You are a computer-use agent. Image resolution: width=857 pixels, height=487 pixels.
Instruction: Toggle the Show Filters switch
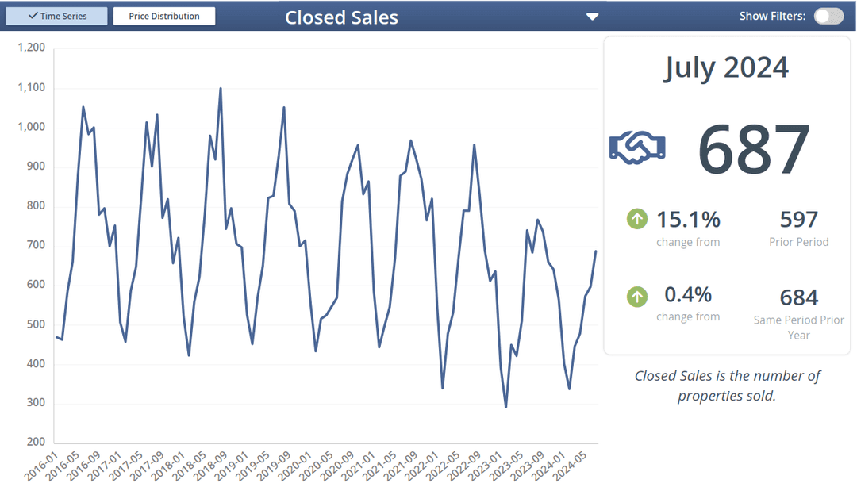tap(828, 16)
